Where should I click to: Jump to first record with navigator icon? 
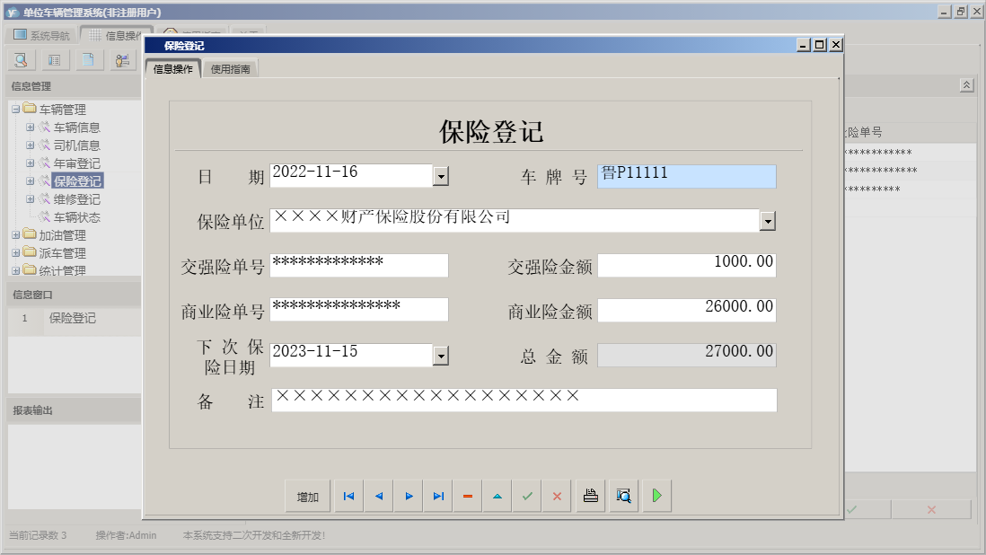tap(348, 495)
